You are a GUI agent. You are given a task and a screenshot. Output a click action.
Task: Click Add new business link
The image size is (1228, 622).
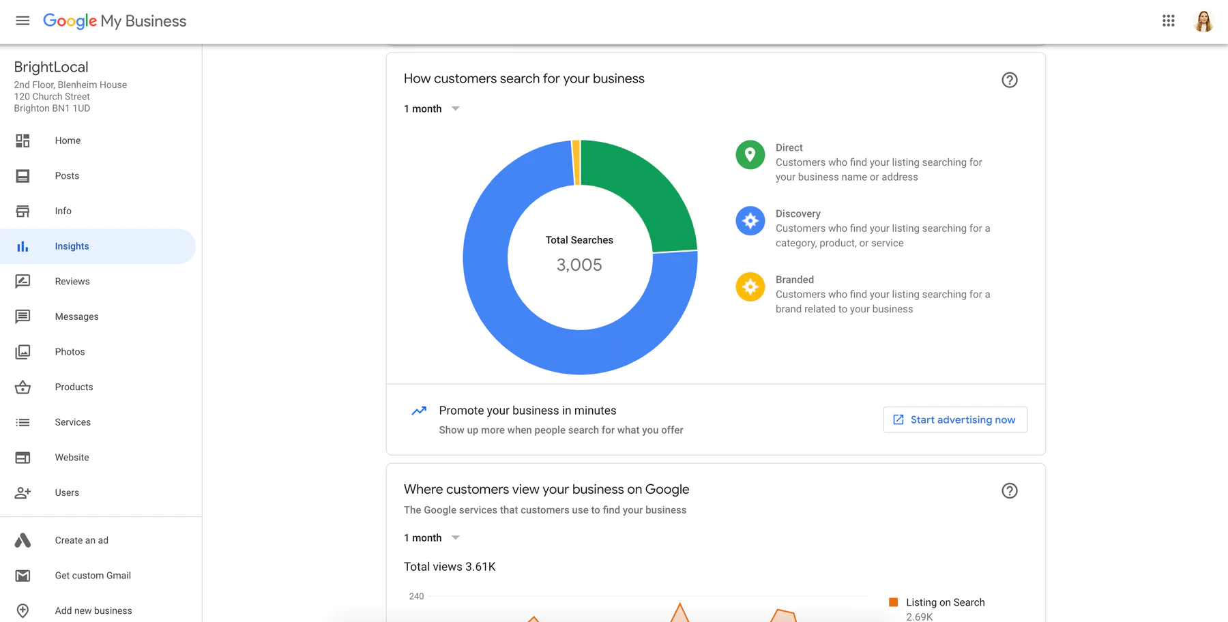pyautogui.click(x=93, y=610)
